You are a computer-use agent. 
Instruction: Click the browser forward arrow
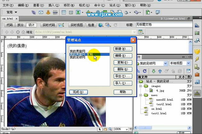(12, 32)
